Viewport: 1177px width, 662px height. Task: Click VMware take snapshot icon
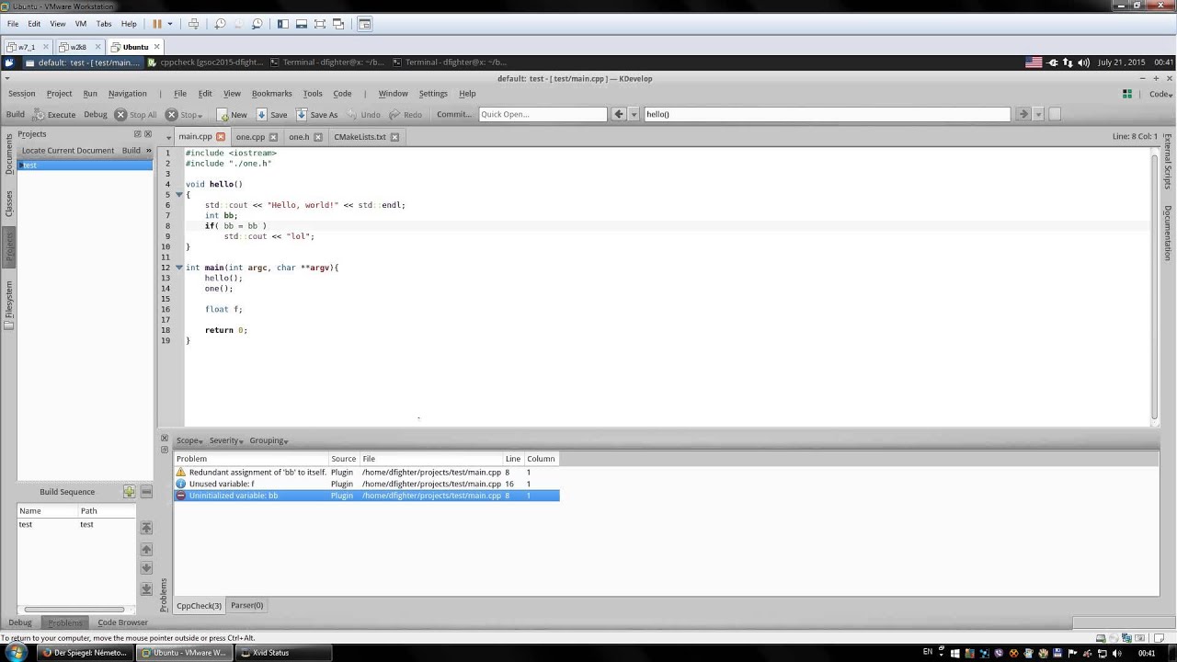pos(220,24)
